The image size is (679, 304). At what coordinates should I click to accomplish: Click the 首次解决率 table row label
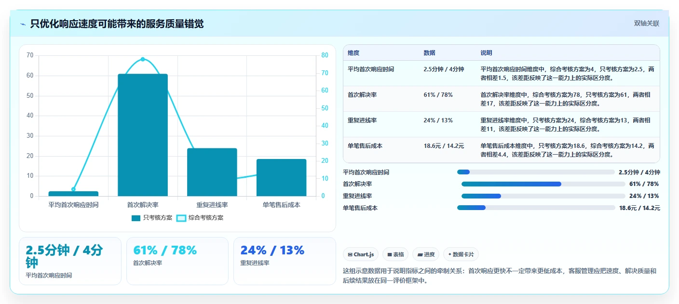(x=362, y=95)
